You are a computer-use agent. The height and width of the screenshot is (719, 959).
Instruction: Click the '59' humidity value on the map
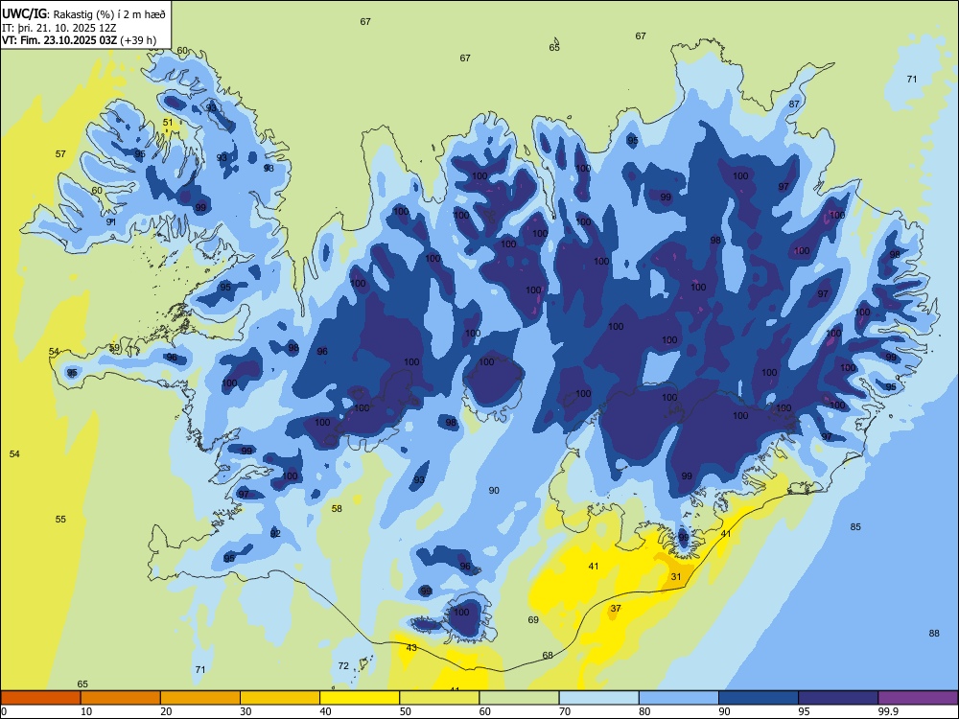[114, 348]
